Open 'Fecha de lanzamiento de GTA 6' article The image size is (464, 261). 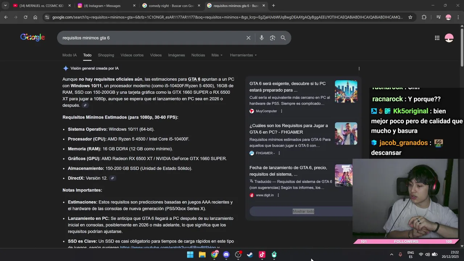pyautogui.click(x=288, y=171)
